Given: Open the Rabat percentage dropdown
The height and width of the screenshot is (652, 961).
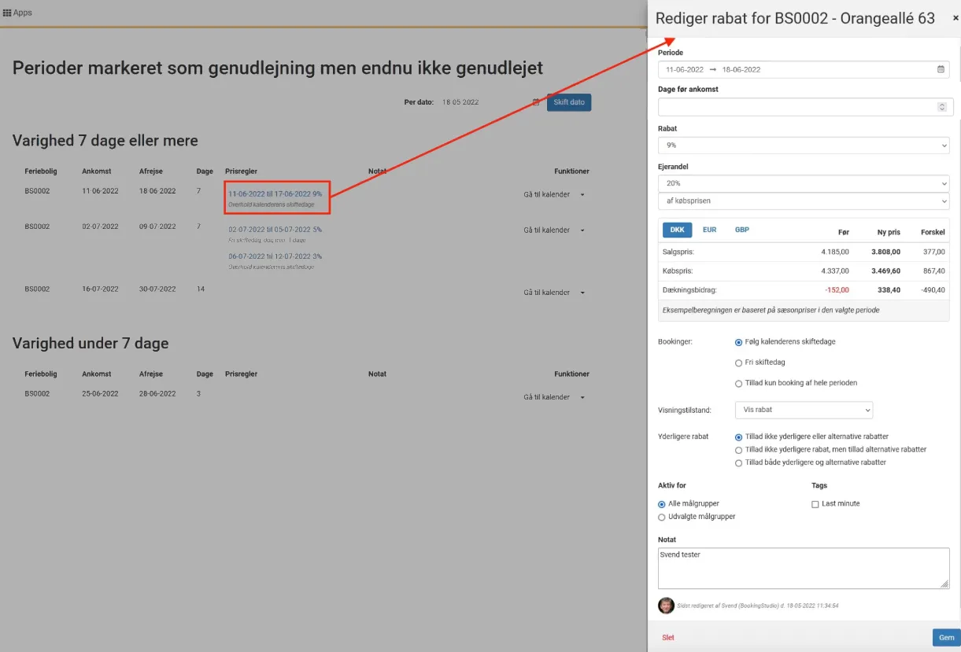Looking at the screenshot, I should (804, 146).
